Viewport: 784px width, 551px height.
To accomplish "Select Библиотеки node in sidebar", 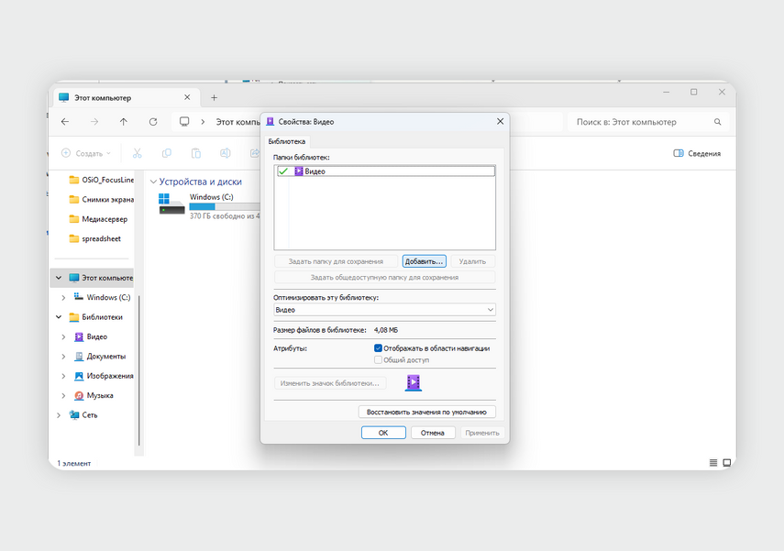I will point(95,317).
